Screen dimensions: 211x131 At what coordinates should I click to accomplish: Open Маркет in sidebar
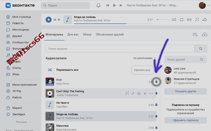(14, 108)
